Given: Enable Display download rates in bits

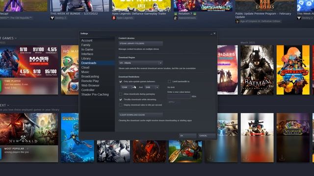Looking at the screenshot, I should pos(121,105).
